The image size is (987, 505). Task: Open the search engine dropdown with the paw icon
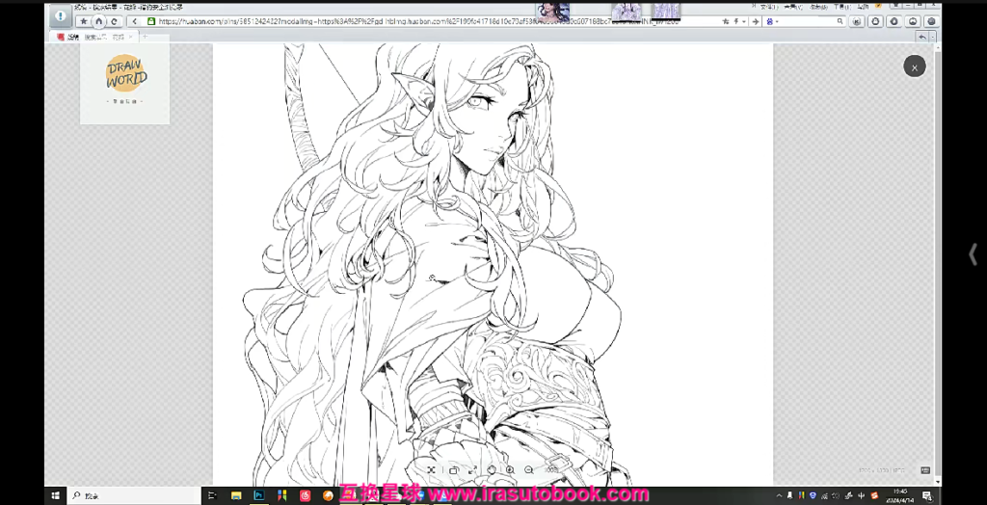tap(772, 21)
